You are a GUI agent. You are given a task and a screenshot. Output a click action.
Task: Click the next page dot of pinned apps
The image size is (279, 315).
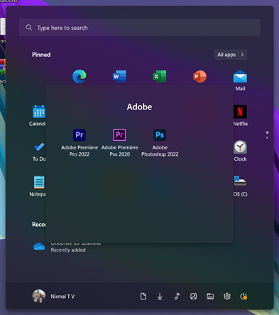[x=267, y=138]
